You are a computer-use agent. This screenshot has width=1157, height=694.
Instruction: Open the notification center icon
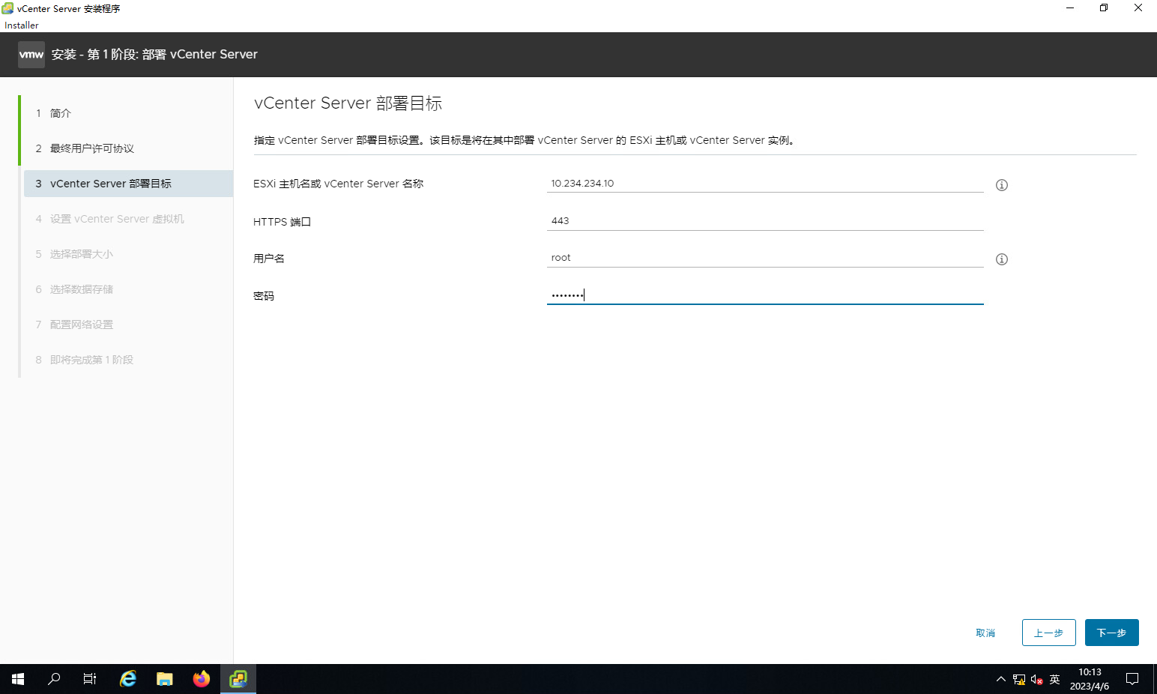click(x=1132, y=679)
